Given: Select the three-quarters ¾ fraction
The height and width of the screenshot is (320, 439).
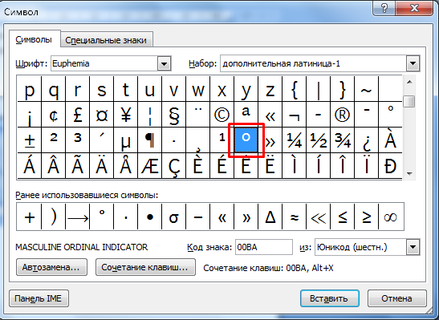Looking at the screenshot, I should (x=342, y=140).
